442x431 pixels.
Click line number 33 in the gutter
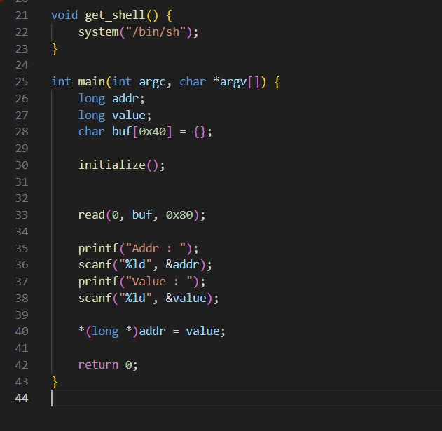point(22,215)
